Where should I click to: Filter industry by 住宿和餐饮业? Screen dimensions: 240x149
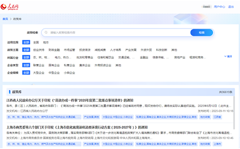[106, 58]
